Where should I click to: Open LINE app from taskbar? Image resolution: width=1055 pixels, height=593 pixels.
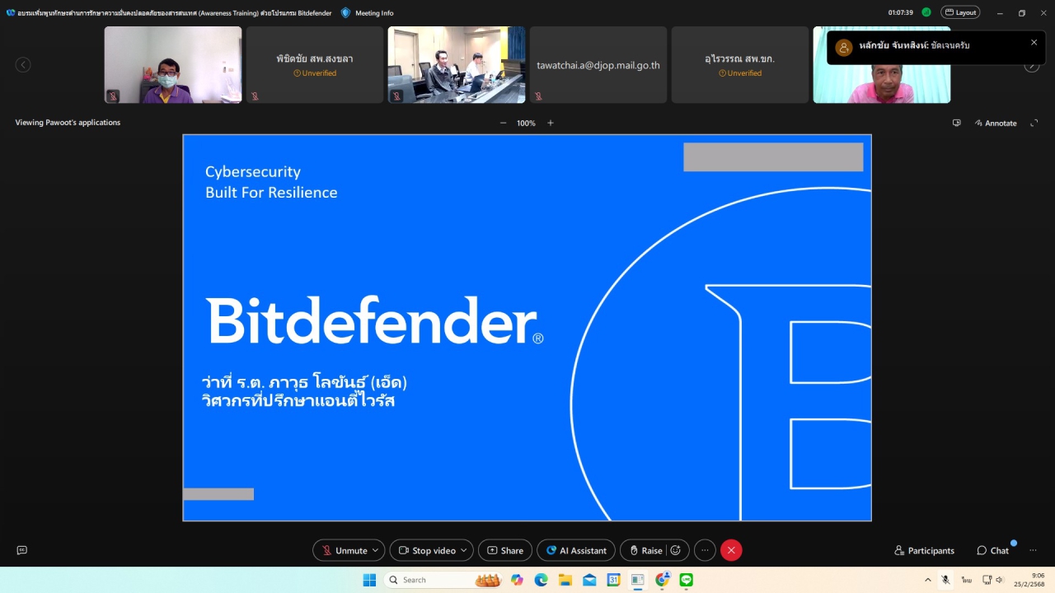(x=686, y=580)
